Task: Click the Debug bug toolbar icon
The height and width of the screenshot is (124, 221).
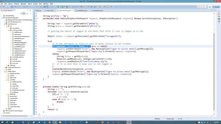Action: 58,7
